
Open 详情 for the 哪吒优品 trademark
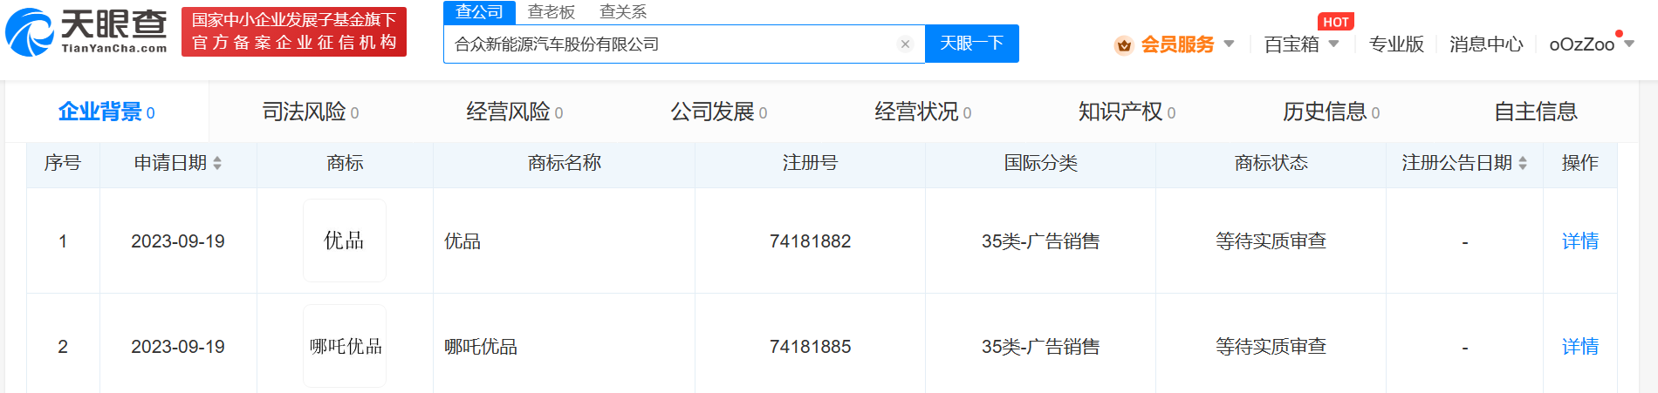point(1580,346)
